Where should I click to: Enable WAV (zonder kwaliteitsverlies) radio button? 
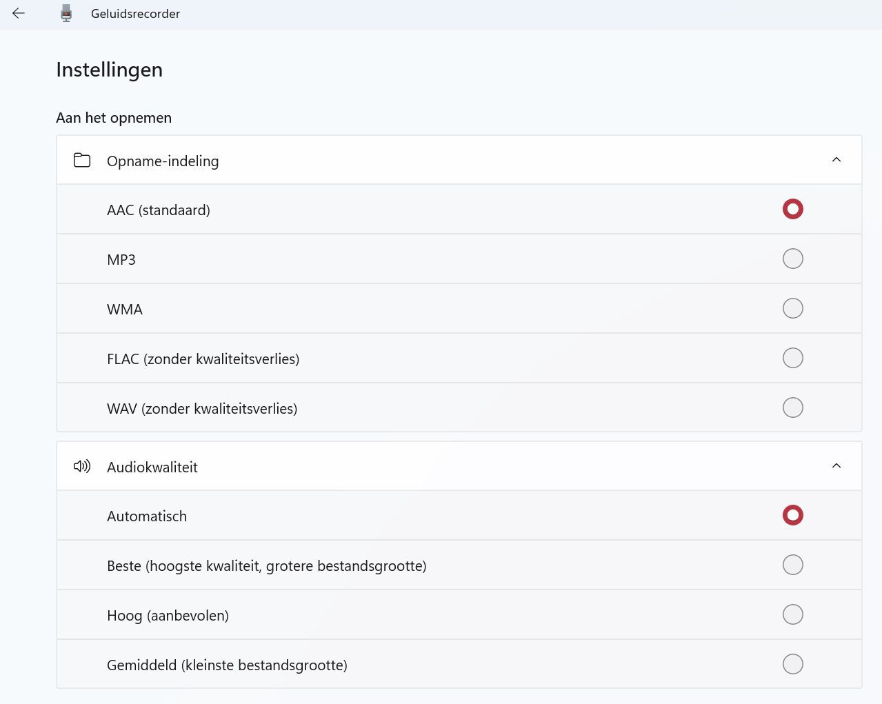pyautogui.click(x=792, y=408)
